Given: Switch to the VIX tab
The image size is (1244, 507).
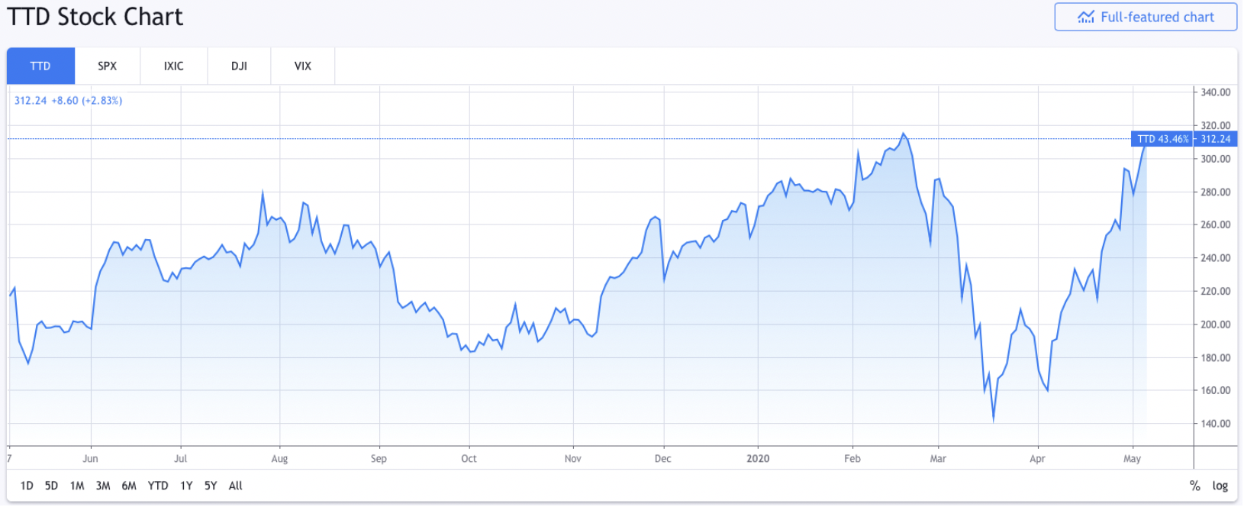Looking at the screenshot, I should tap(303, 66).
